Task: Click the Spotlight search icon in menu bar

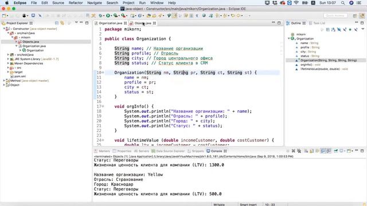Action: pyautogui.click(x=343, y=3)
